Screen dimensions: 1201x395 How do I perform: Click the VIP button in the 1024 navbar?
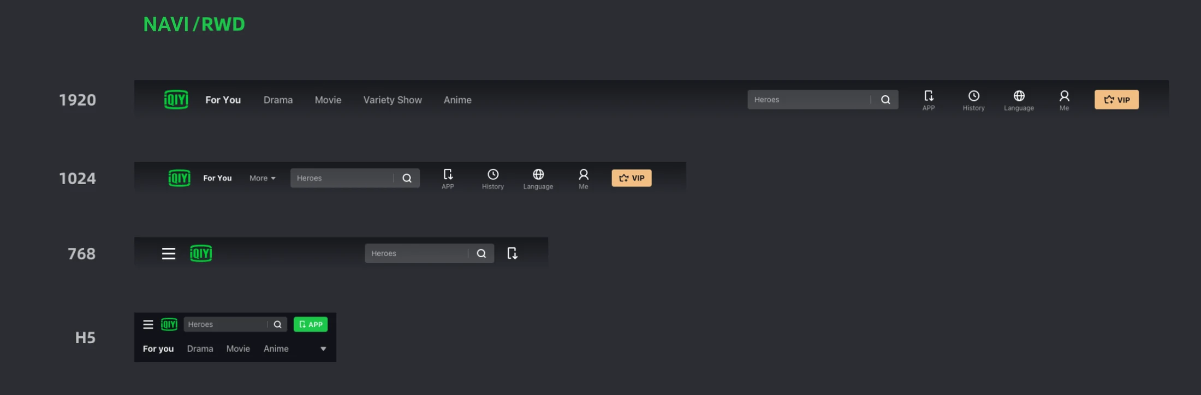(632, 178)
